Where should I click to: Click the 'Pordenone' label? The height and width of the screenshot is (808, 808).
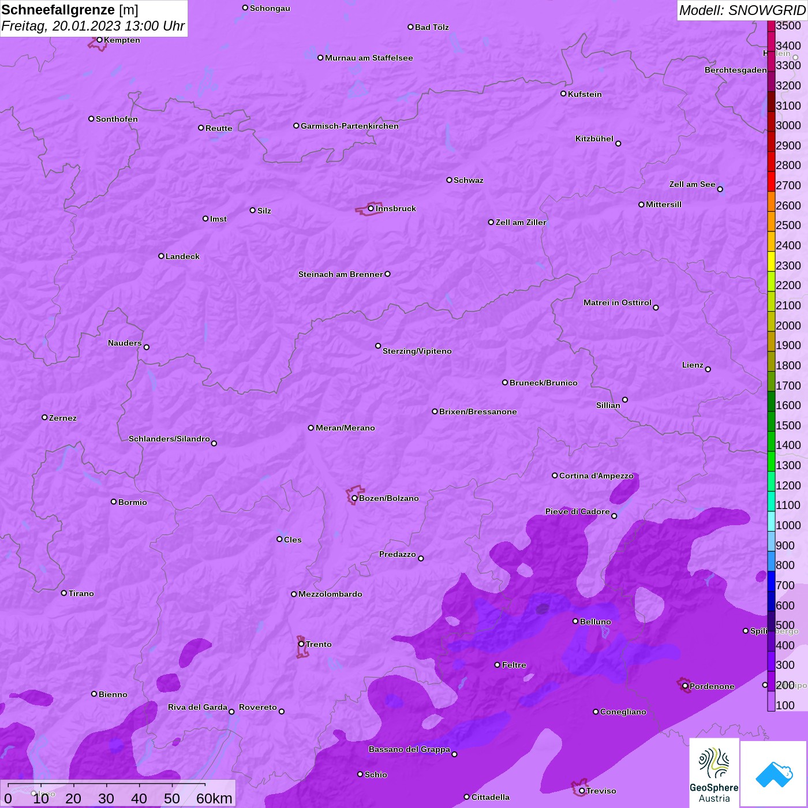[712, 686]
